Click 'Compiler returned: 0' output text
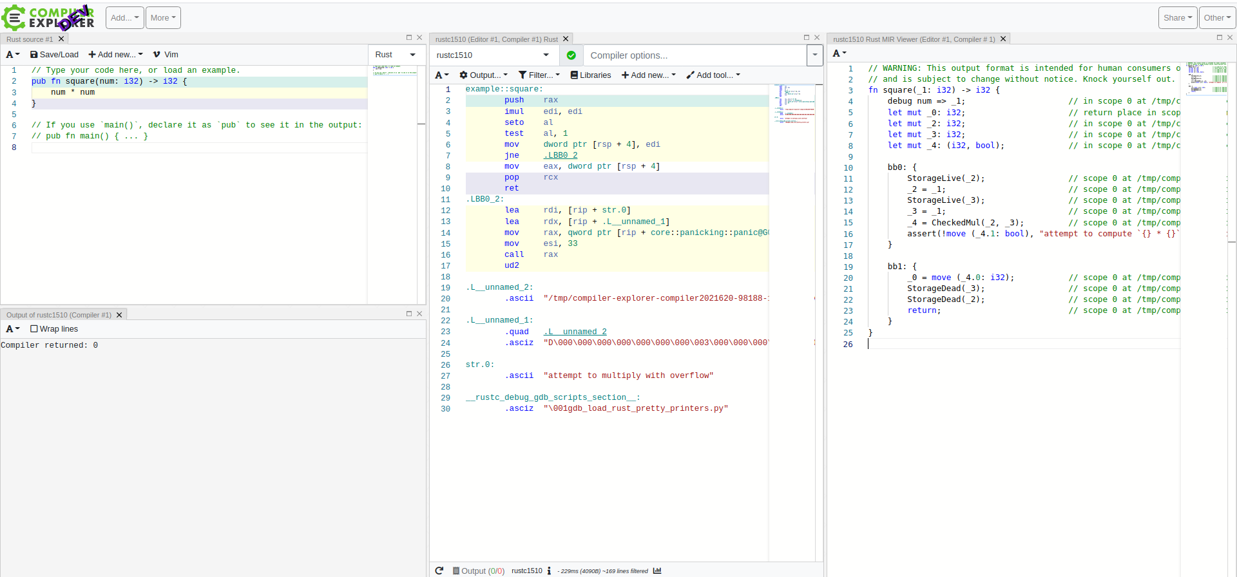 [x=50, y=345]
